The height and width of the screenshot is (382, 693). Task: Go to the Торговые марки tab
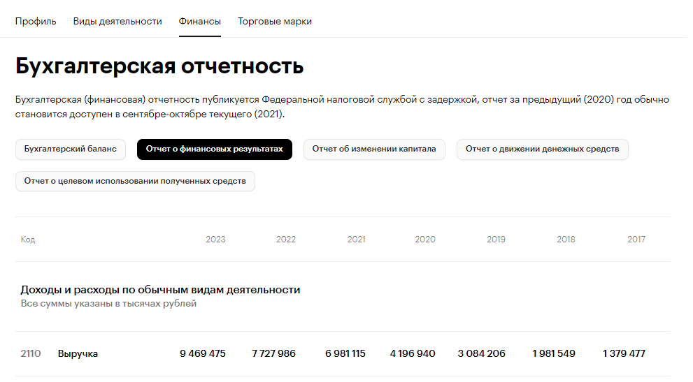(x=275, y=22)
